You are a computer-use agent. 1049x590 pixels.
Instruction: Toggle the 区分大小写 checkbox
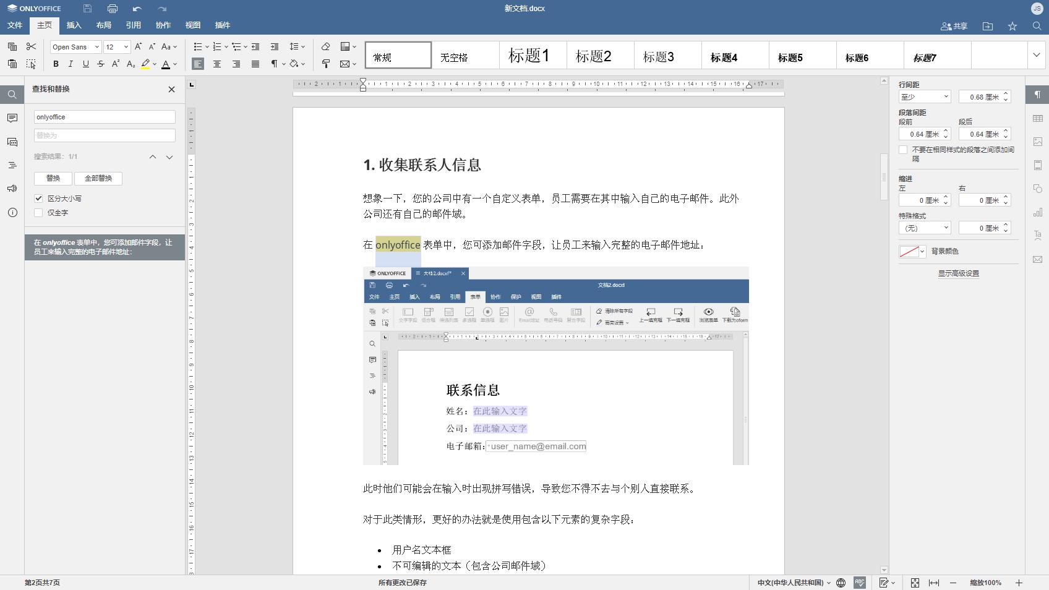pos(38,198)
